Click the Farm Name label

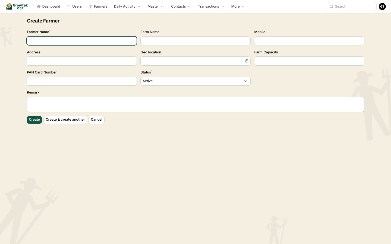click(150, 32)
